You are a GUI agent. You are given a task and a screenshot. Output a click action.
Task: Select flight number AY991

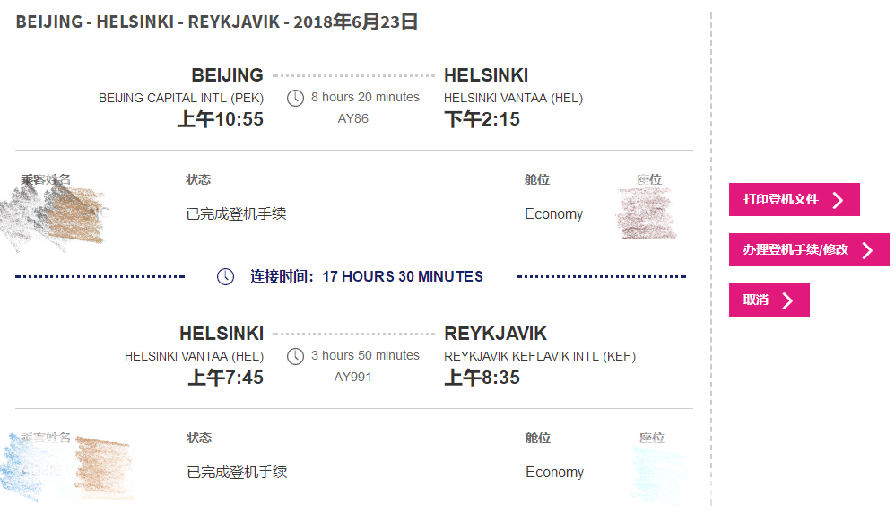352,377
